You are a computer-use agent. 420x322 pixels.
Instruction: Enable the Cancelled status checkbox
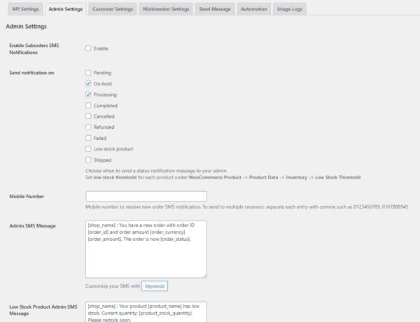pyautogui.click(x=88, y=116)
